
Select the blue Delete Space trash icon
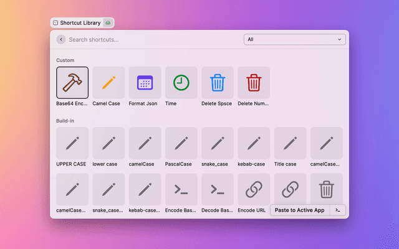[x=217, y=83]
